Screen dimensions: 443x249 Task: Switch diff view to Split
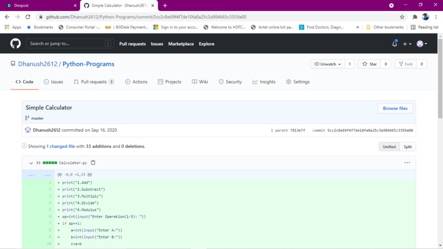point(407,147)
